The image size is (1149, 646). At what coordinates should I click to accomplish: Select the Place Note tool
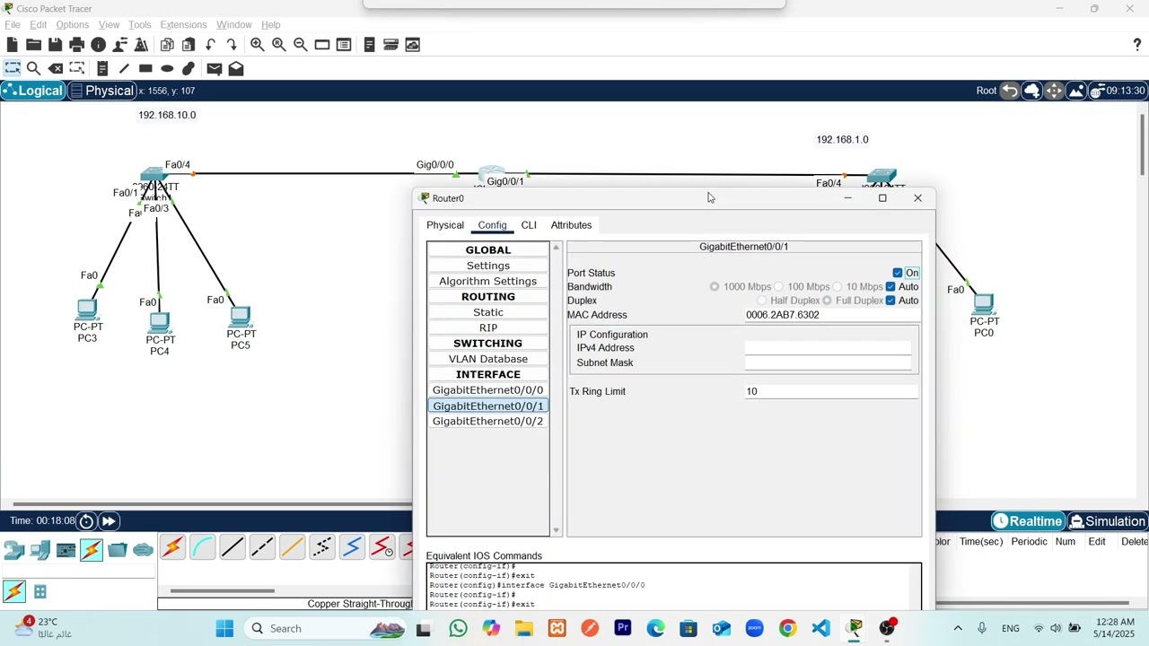[102, 68]
